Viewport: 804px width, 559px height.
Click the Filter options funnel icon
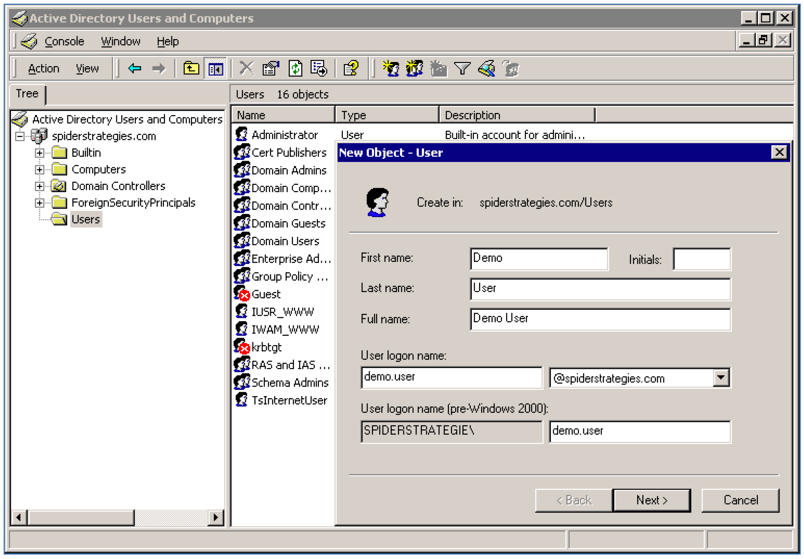click(462, 68)
